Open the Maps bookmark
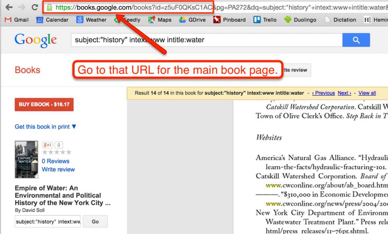The image size is (388, 234). [160, 20]
